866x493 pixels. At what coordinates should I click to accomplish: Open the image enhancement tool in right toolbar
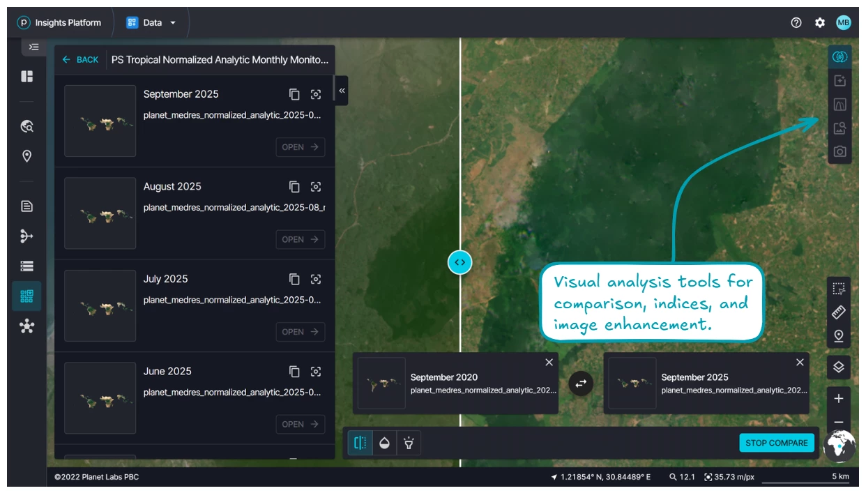click(840, 128)
